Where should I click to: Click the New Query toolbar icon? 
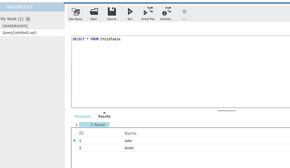pyautogui.click(x=75, y=12)
